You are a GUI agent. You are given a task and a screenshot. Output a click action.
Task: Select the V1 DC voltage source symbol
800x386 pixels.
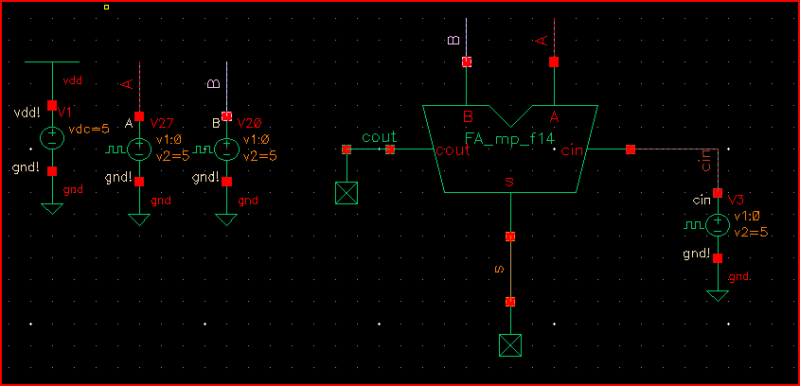pos(52,138)
